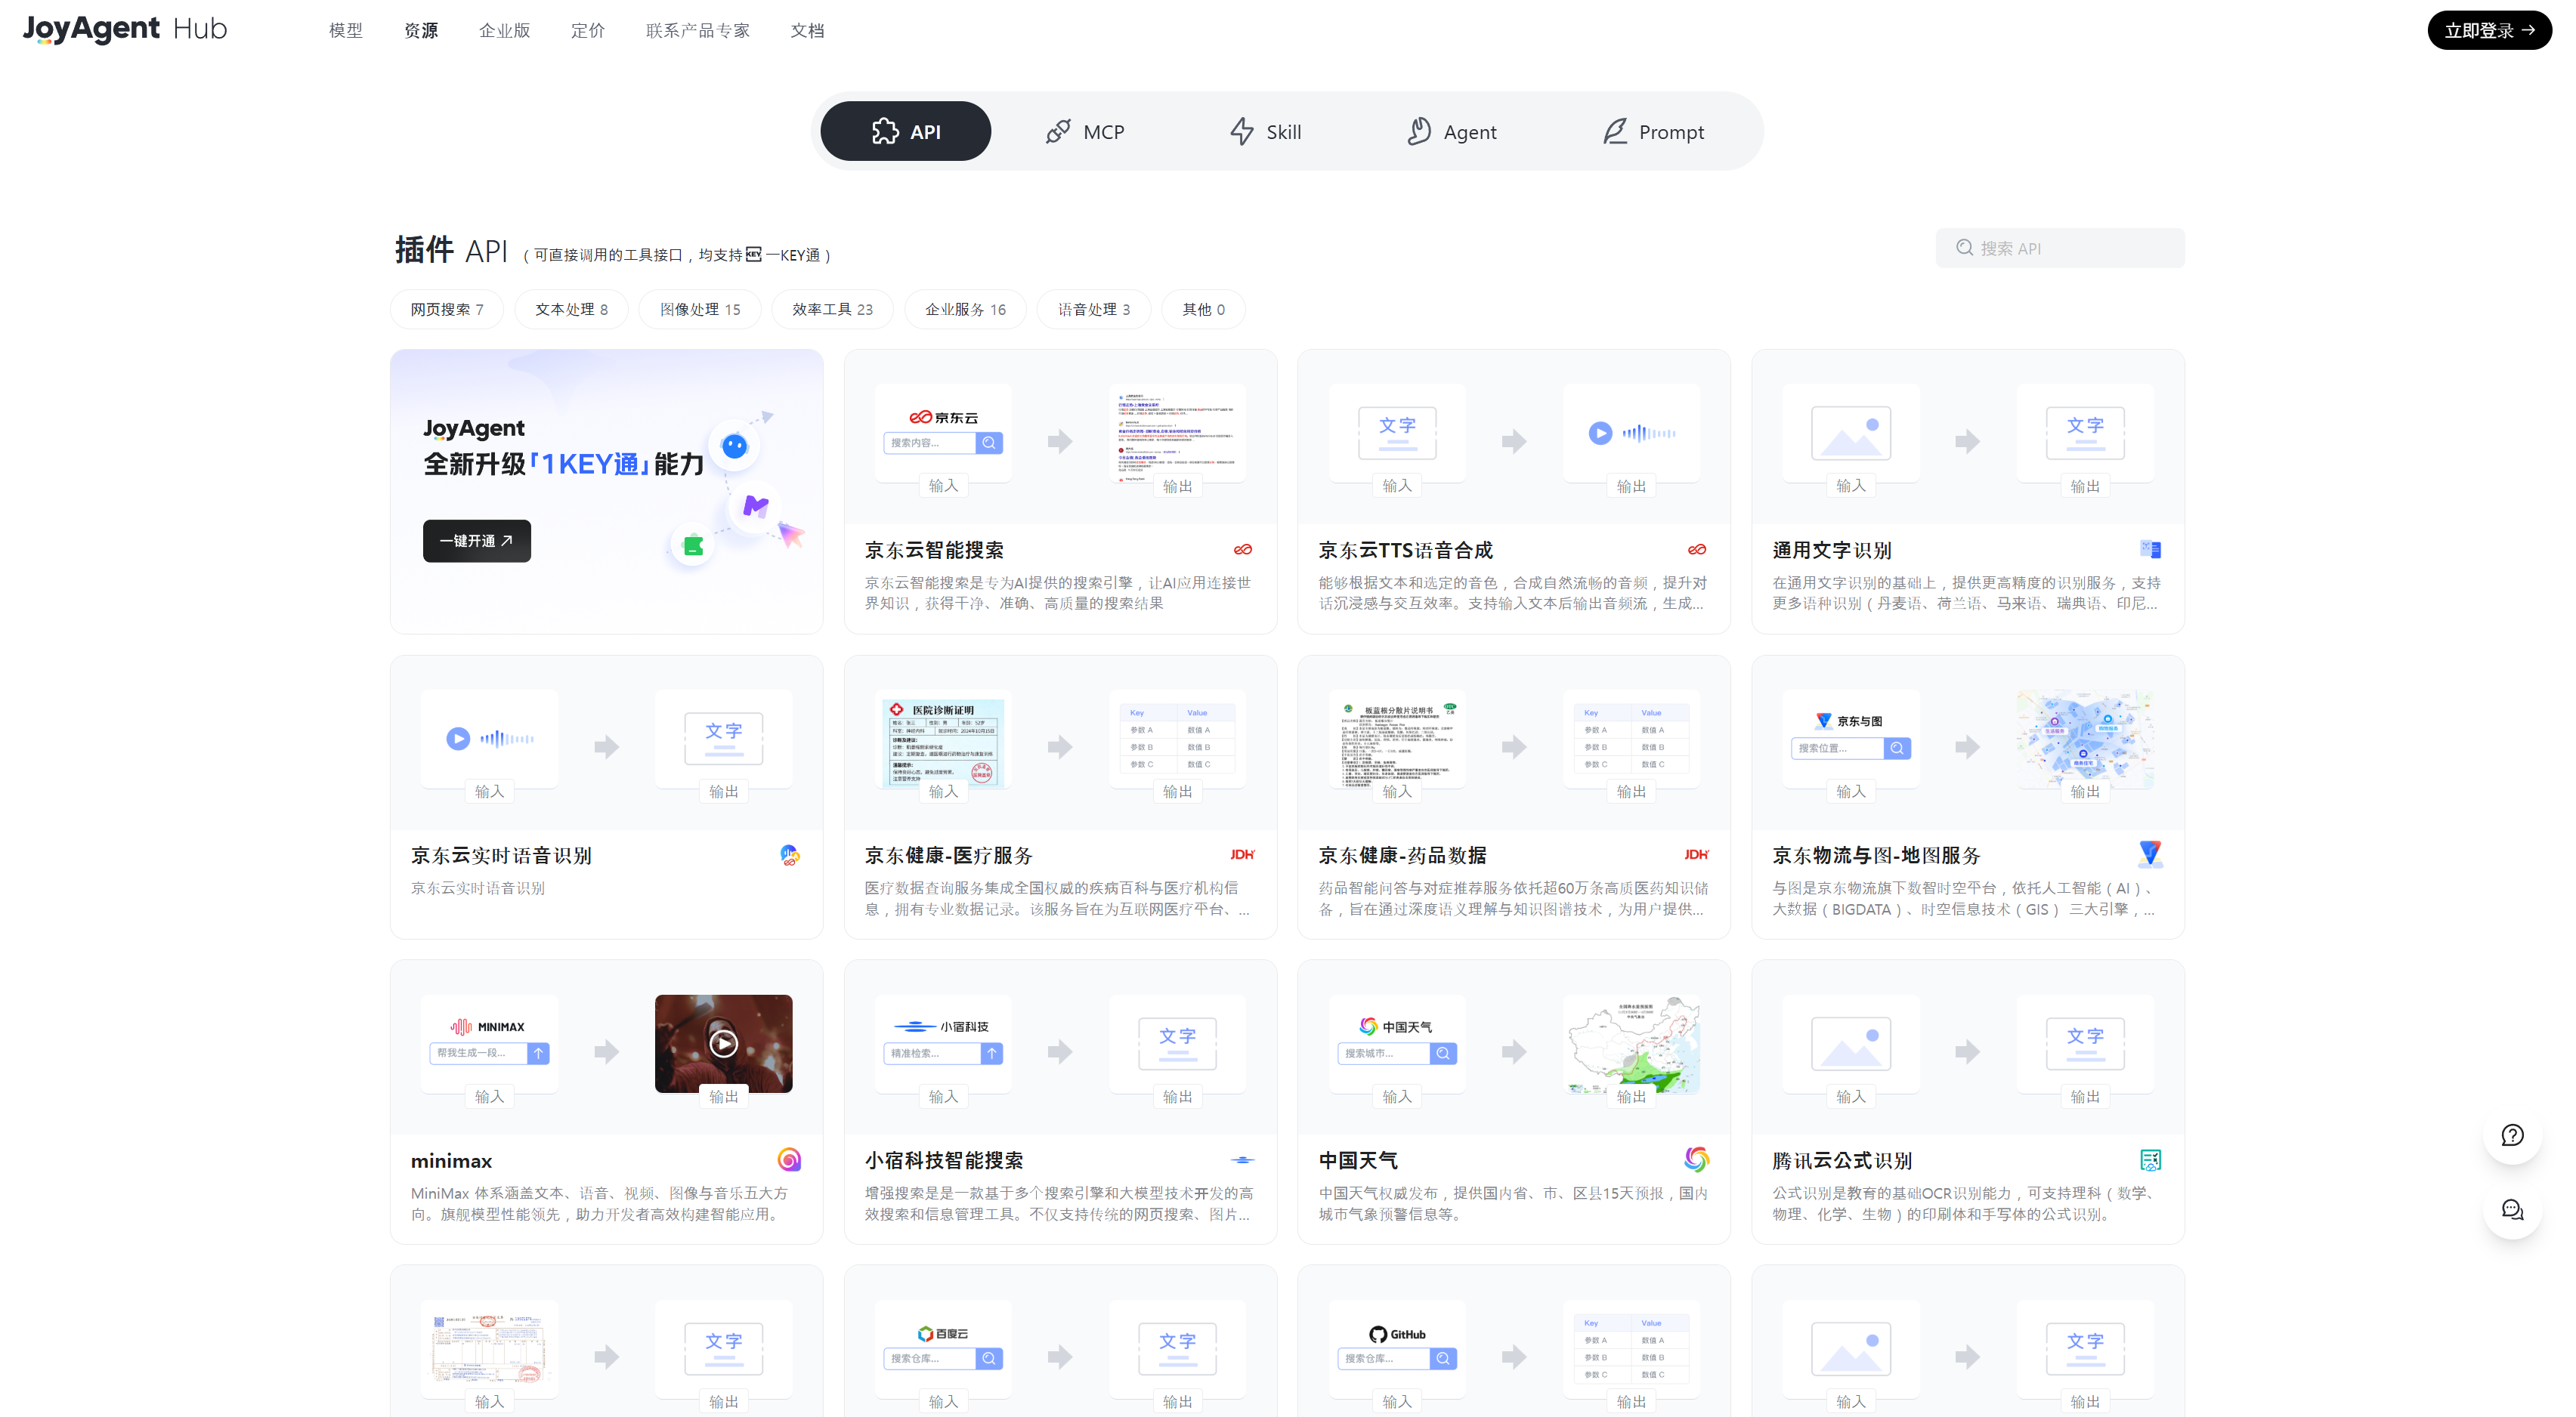Open 联系产品专家 link
The image size is (2576, 1417).
pyautogui.click(x=698, y=31)
